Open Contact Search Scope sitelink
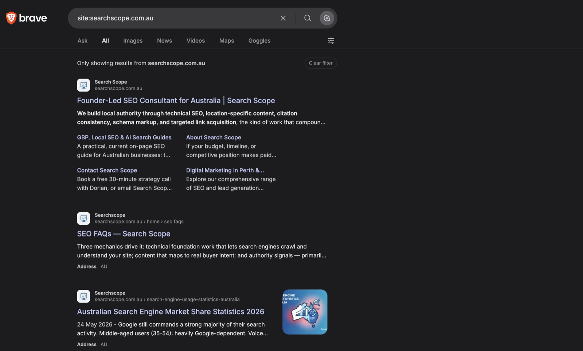The image size is (583, 351). [x=107, y=170]
